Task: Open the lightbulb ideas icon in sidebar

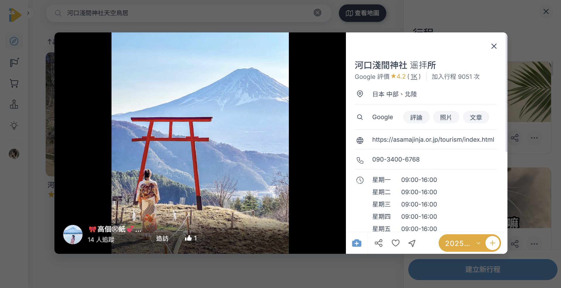Action: coord(14,126)
